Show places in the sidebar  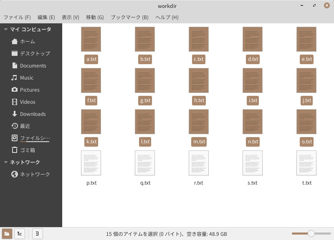(x=7, y=234)
